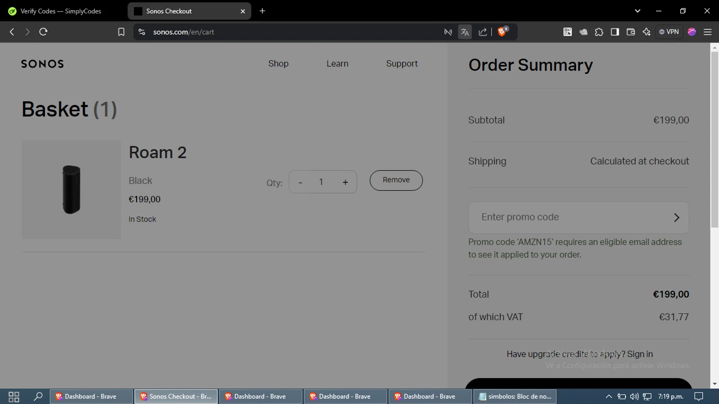Click the Sign in link for upgrade credits

(640, 354)
